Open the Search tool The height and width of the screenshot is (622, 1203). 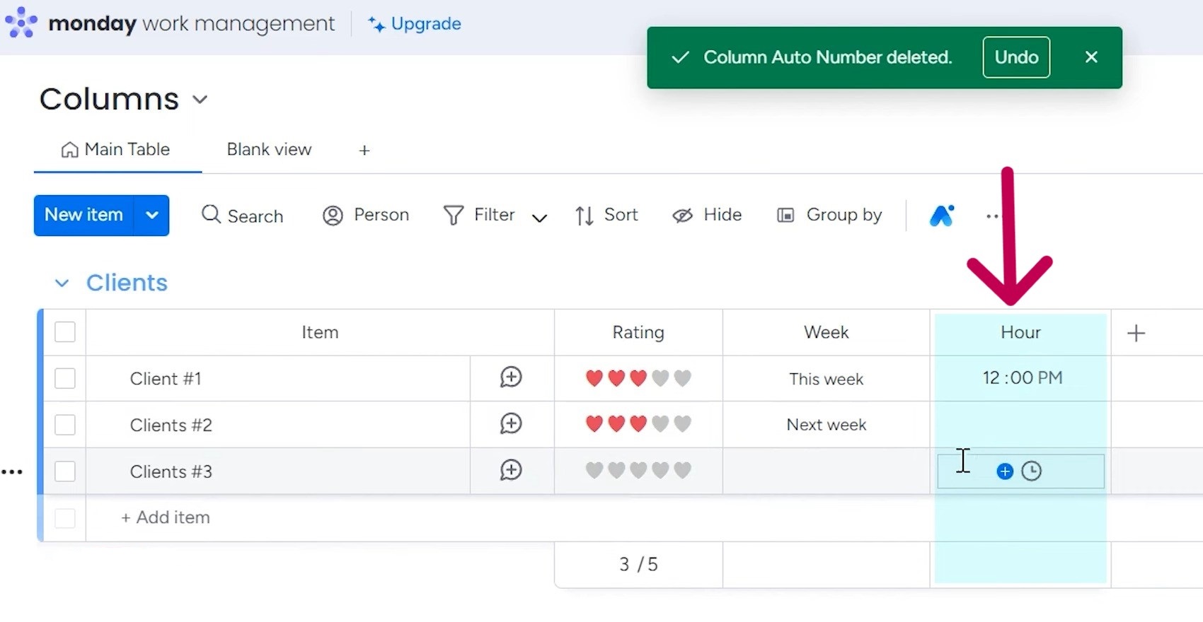tap(243, 215)
